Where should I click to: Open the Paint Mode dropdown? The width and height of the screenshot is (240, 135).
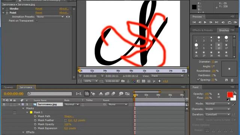[x=217, y=104]
